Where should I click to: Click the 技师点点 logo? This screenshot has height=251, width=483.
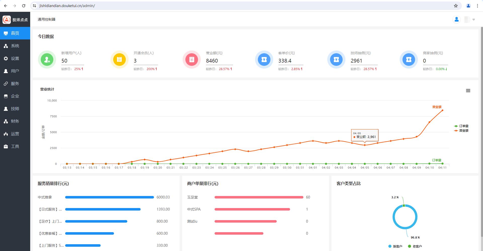(x=7, y=20)
